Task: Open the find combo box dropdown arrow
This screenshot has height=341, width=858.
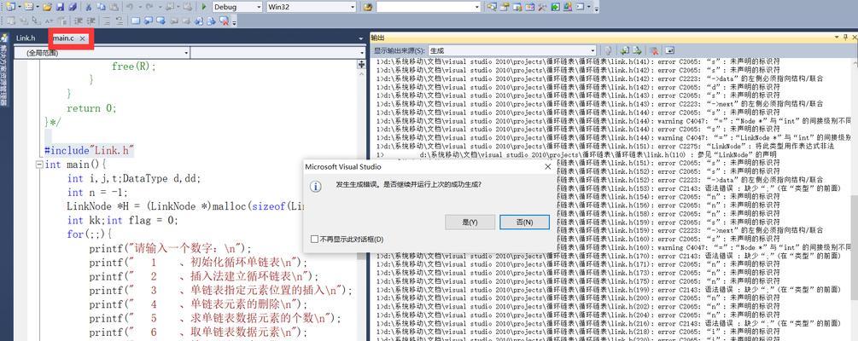Action: pyautogui.click(x=477, y=7)
